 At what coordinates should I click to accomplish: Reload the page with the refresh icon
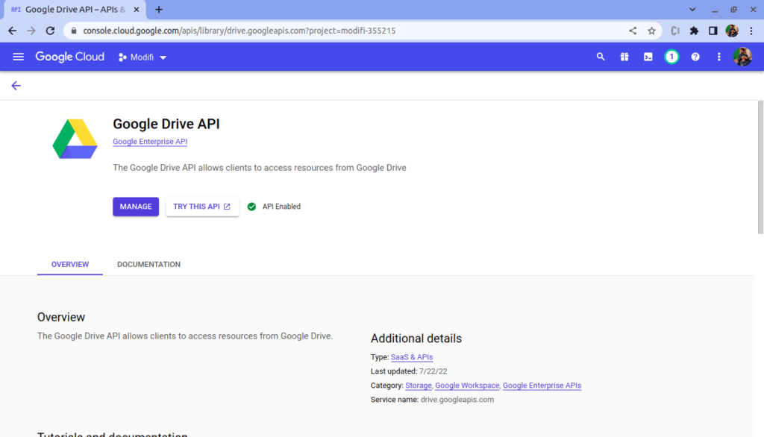point(50,31)
